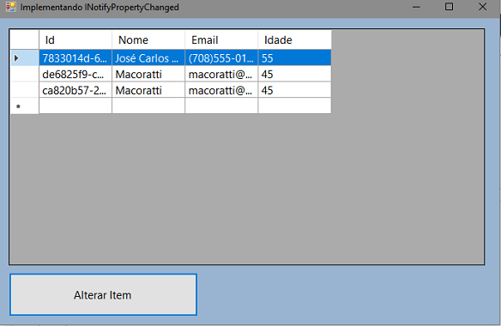Viewport: 501px width, 326px height.
Task: Click row header of ca820b57 row
Action: (x=25, y=90)
